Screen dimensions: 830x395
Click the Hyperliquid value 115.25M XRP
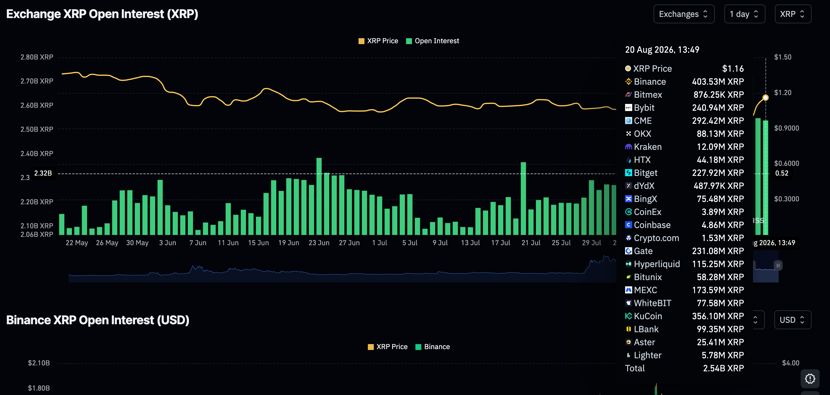click(718, 264)
